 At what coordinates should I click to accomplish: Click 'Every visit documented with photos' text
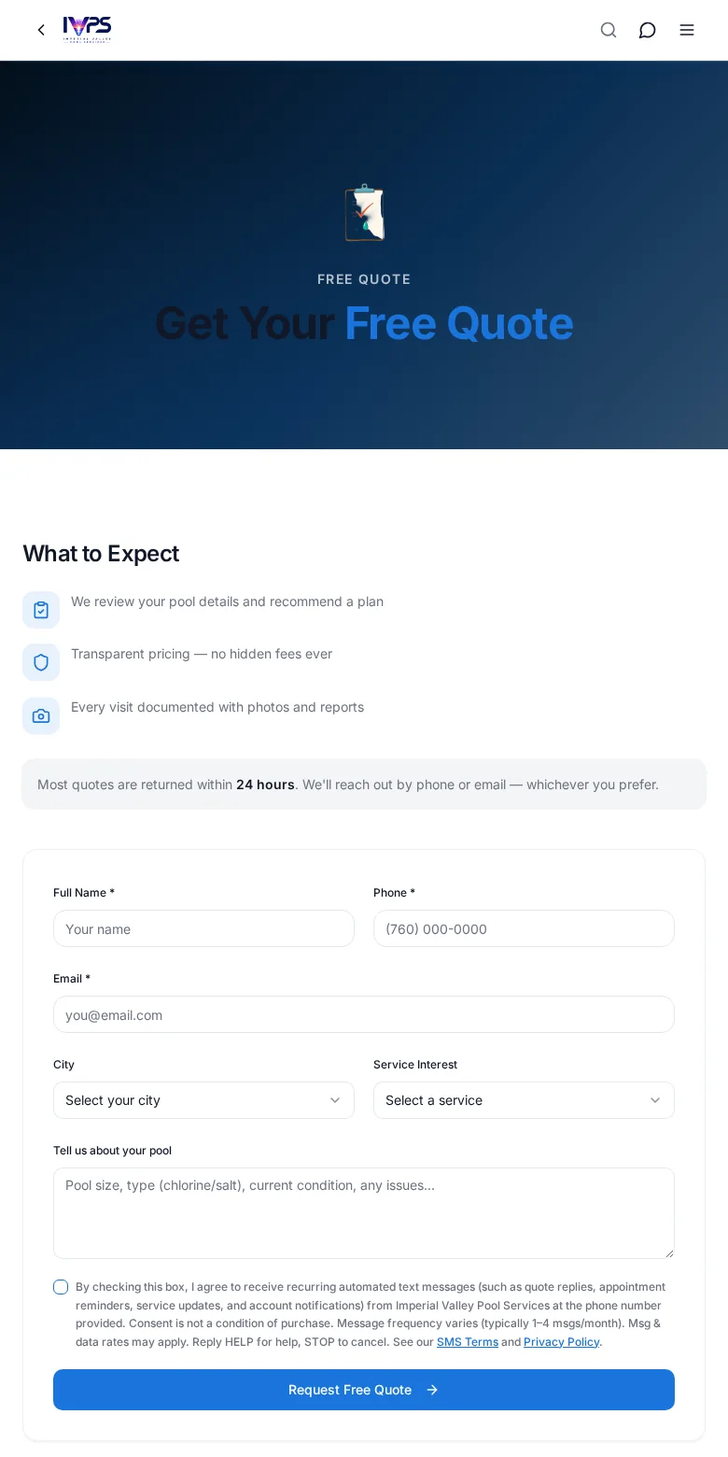tap(217, 707)
